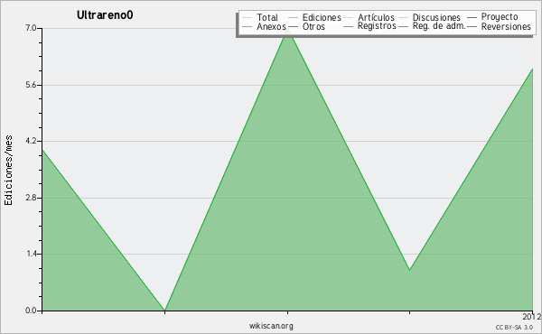Click the 2.8 y-axis value
The image size is (542, 334).
[31, 198]
